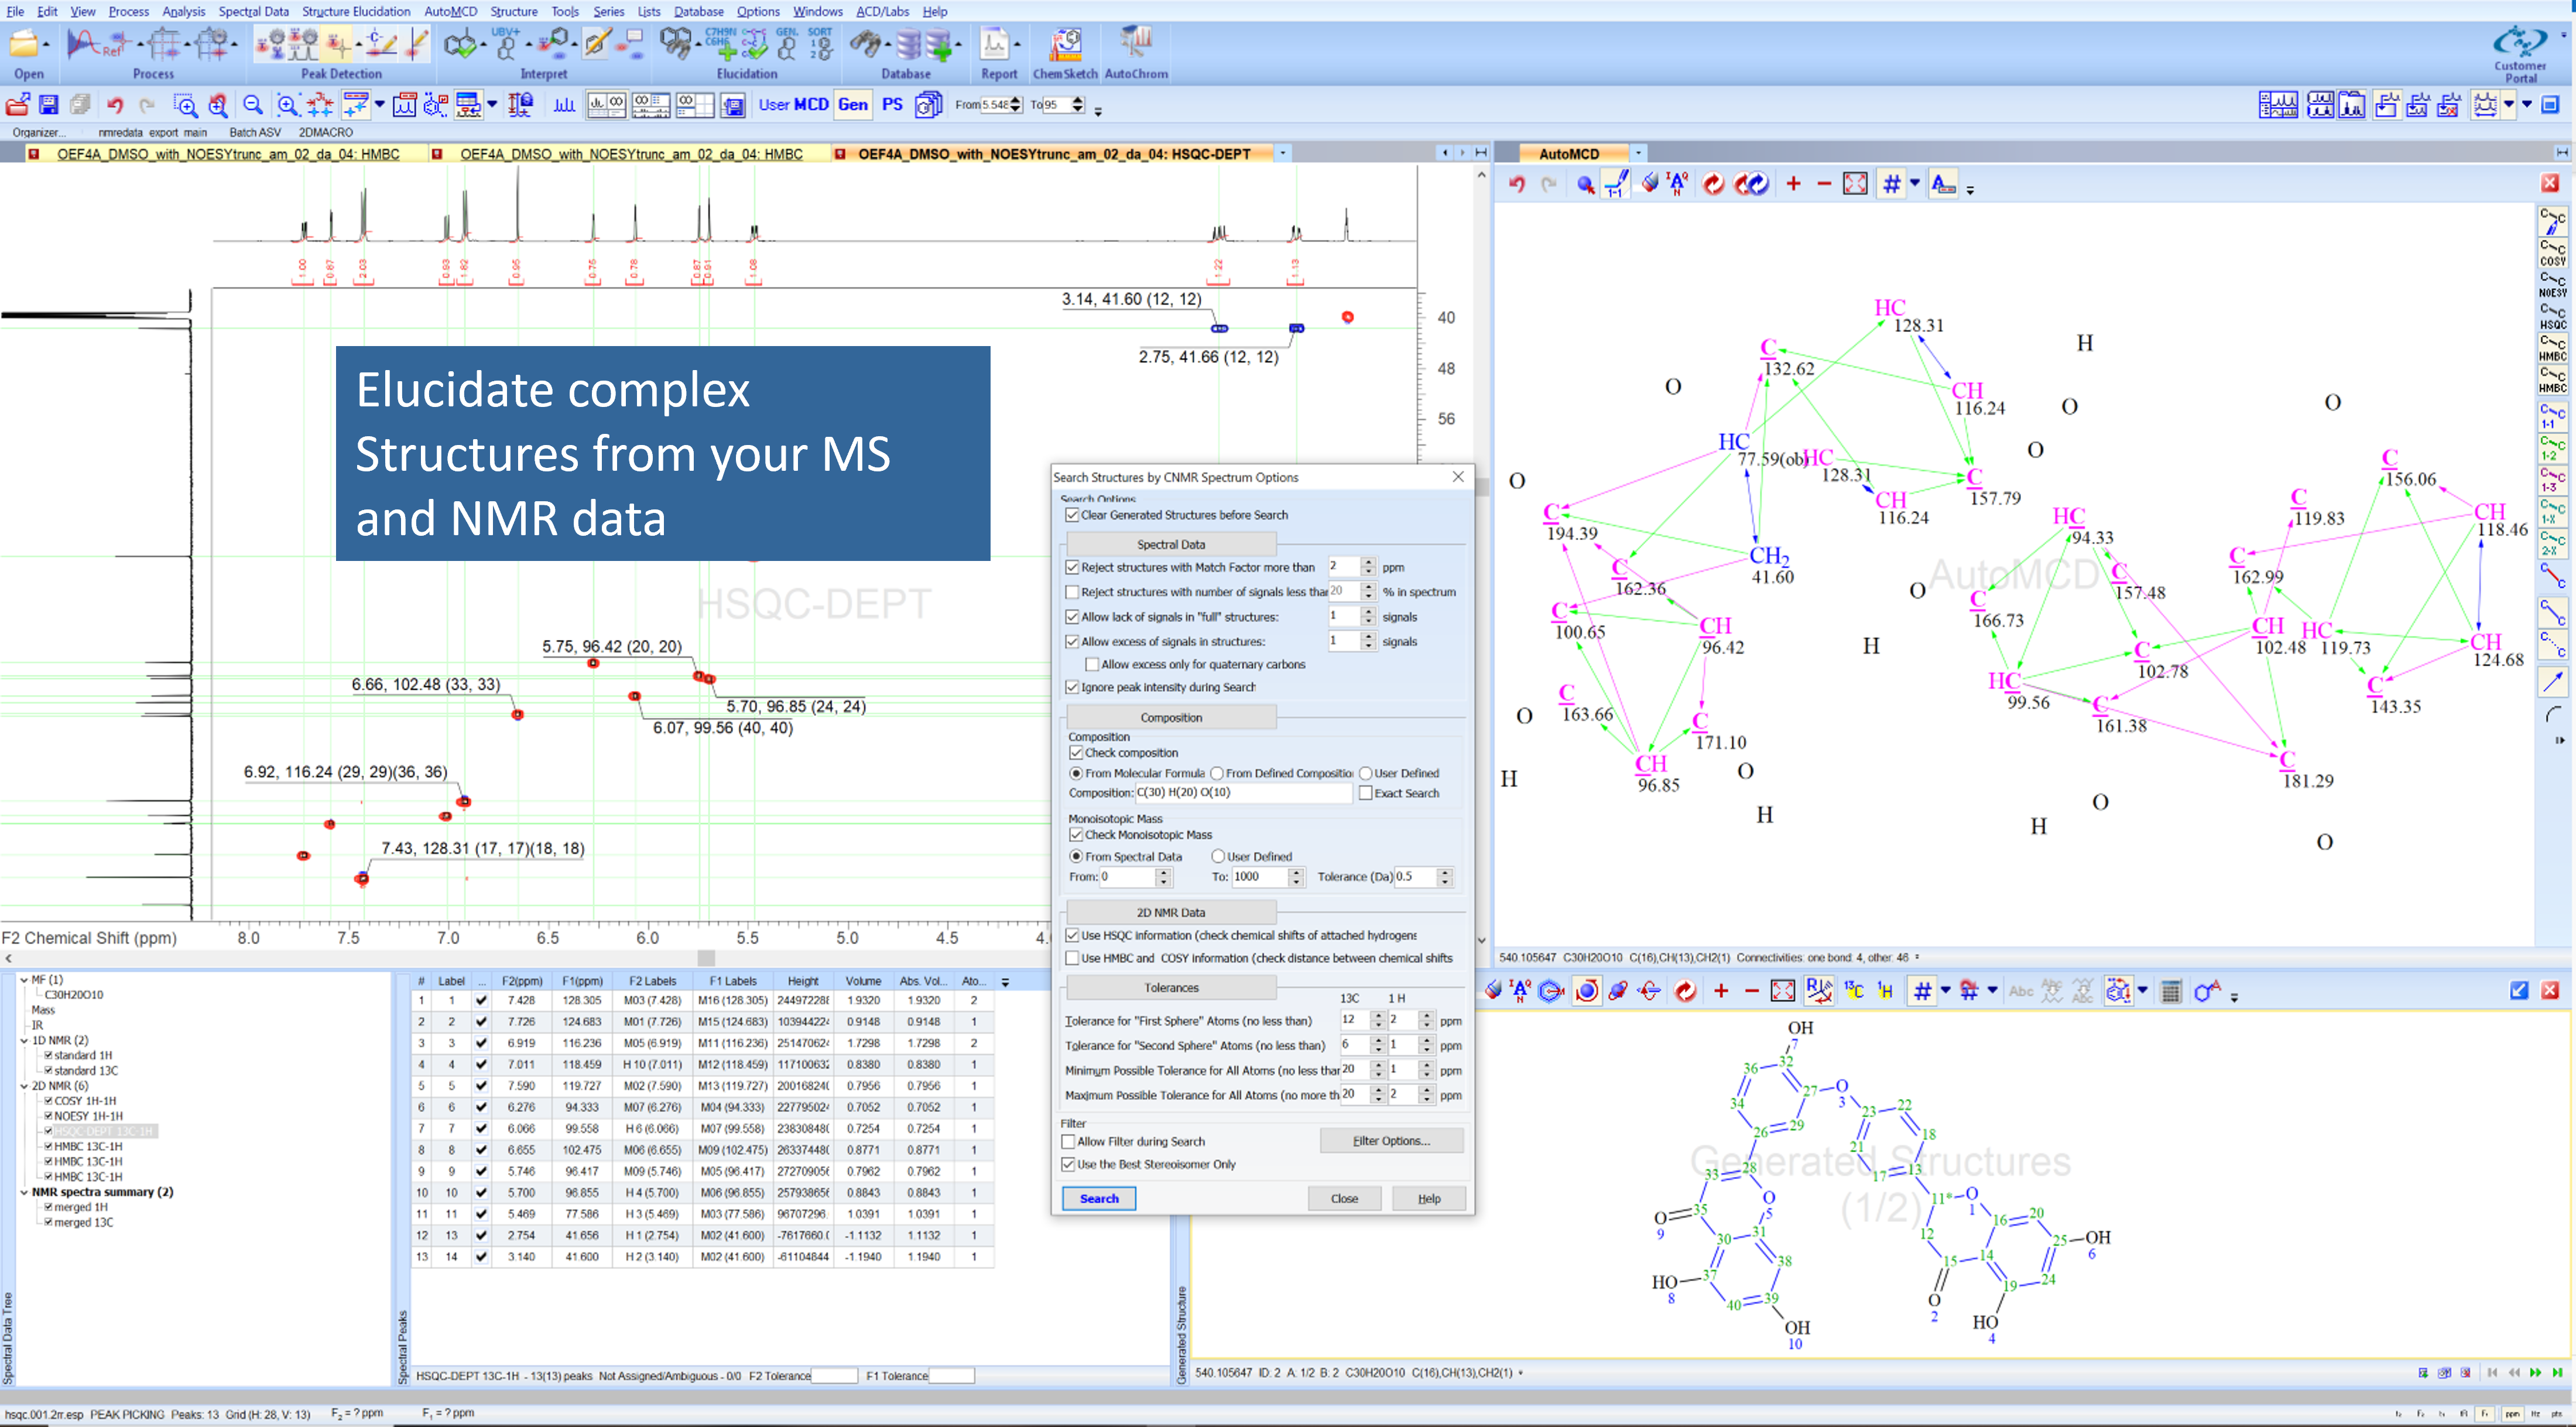2576x1427 pixels.
Task: Enable Allow Filter during Search
Action: pyautogui.click(x=1069, y=1142)
